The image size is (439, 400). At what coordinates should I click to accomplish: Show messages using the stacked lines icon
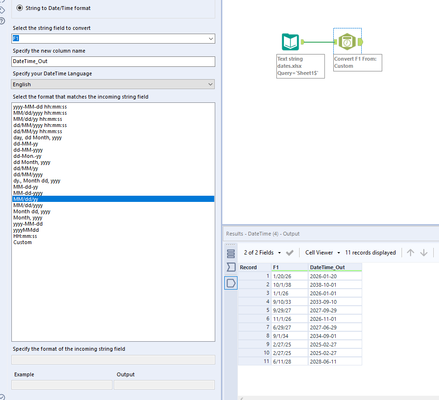231,253
